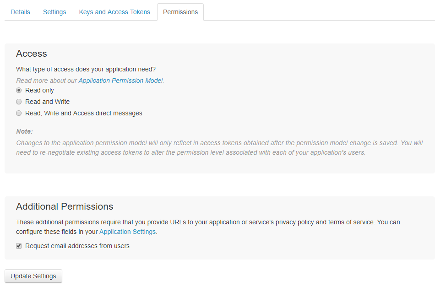
Task: Go to Keys and Access Tokens tab
Action: point(114,12)
